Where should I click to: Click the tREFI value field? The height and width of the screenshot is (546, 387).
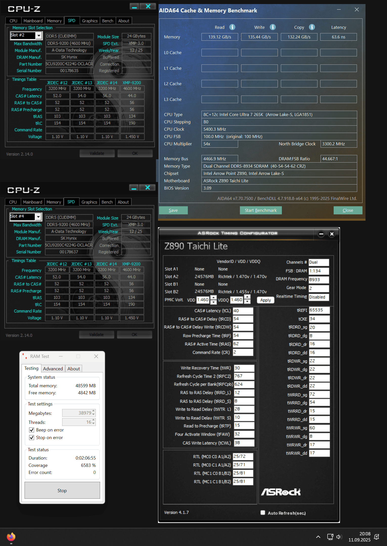click(x=319, y=310)
